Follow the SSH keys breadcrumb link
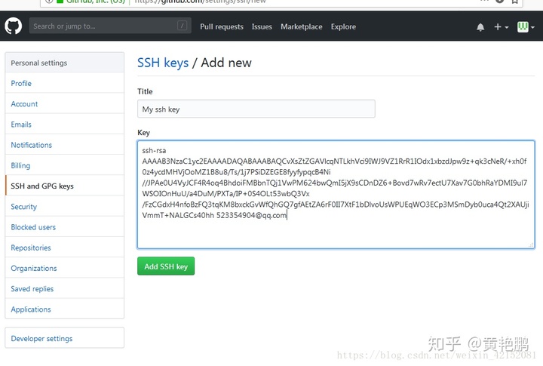 click(163, 63)
